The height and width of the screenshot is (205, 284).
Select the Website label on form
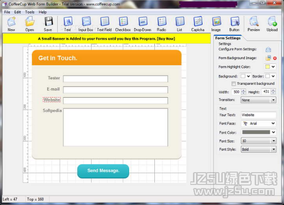click(x=52, y=100)
